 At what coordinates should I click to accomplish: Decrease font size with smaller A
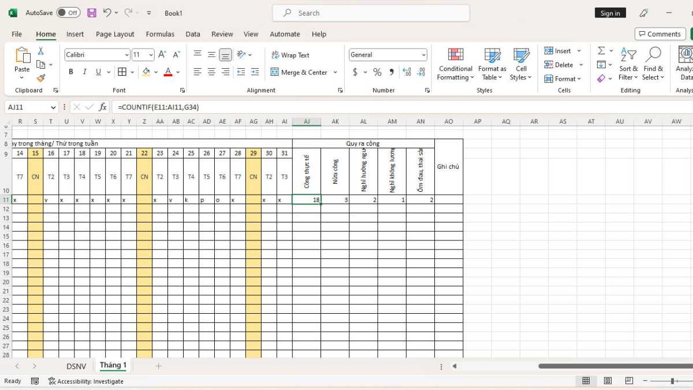(176, 55)
